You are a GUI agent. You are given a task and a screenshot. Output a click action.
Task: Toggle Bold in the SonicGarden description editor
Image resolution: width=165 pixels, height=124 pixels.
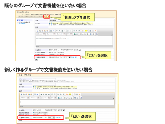pyautogui.click(x=57, y=31)
